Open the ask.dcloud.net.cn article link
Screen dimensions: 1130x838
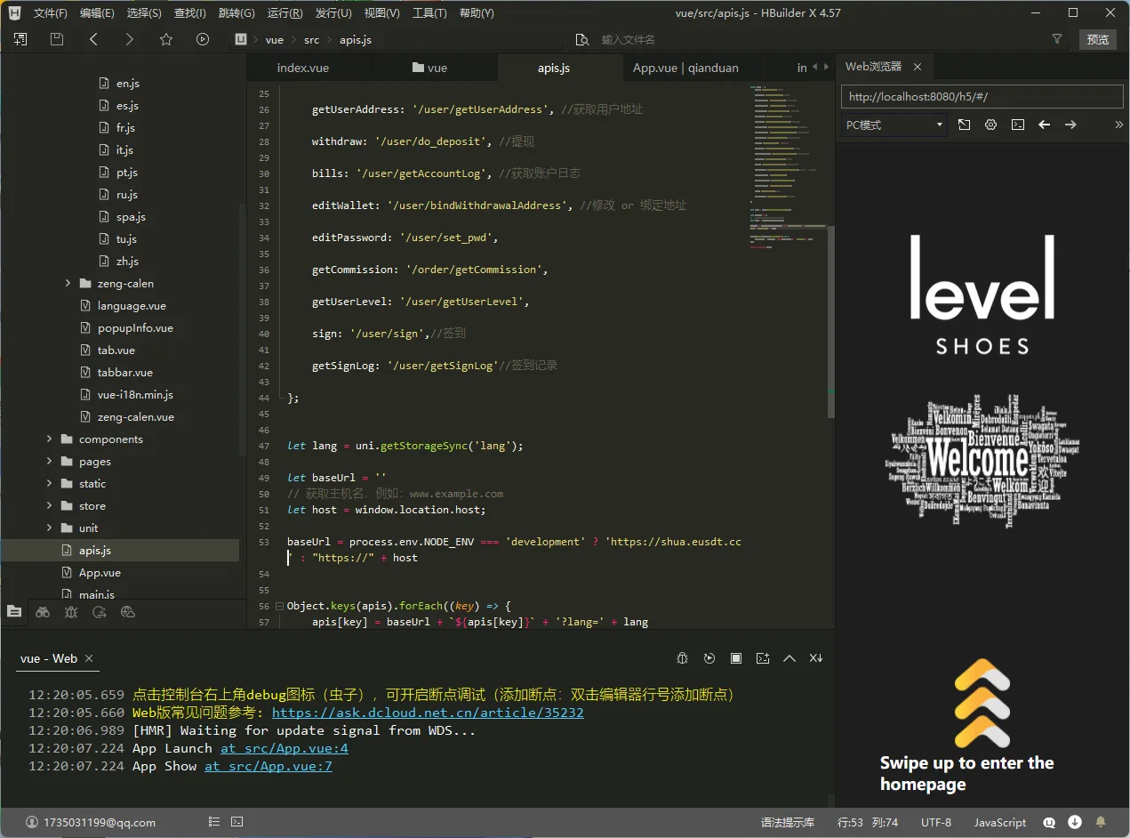[x=428, y=713]
